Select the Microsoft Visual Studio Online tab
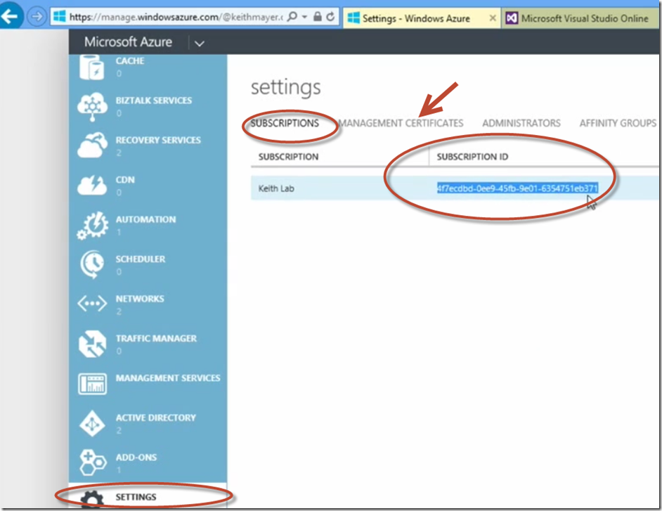662x511 pixels. 581,18
